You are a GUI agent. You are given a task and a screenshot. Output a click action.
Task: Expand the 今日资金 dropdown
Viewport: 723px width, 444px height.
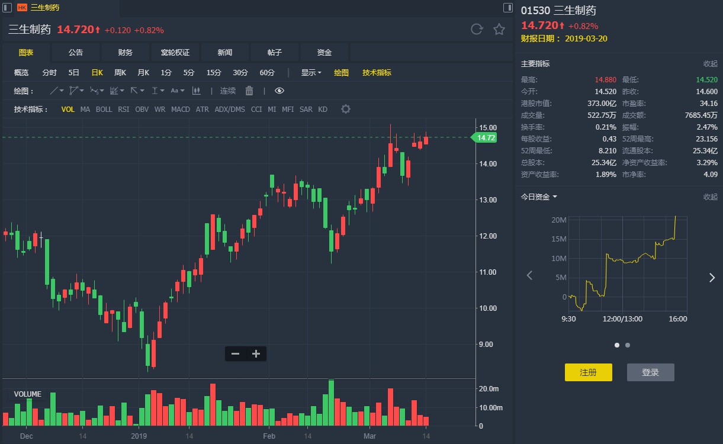(x=539, y=197)
